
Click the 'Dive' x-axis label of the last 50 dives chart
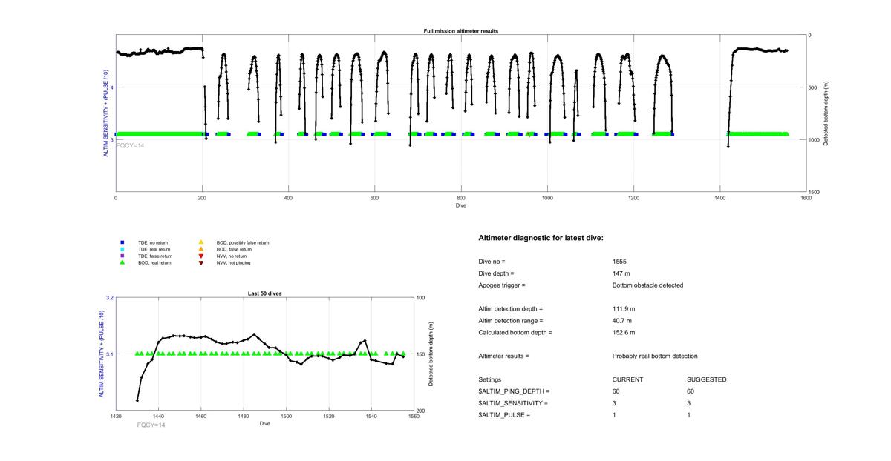(x=265, y=424)
